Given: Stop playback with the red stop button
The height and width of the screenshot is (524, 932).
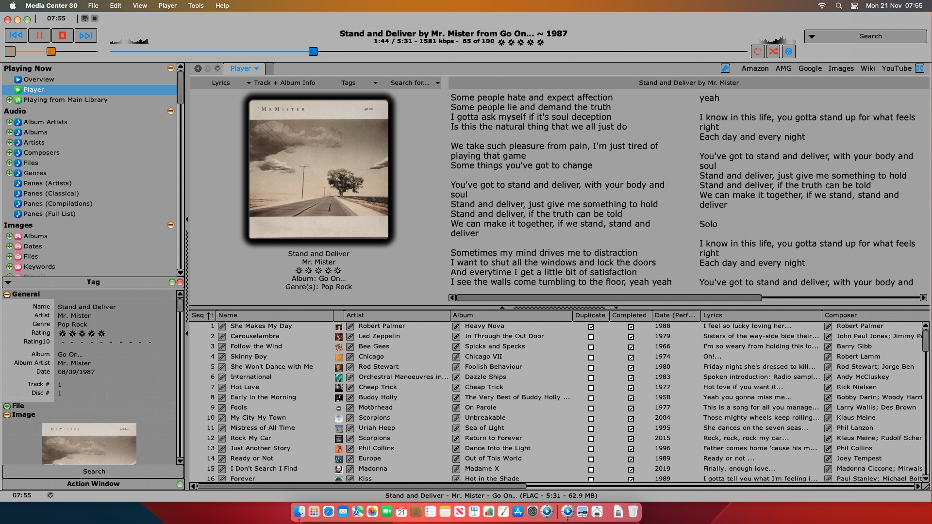Looking at the screenshot, I should (x=63, y=35).
